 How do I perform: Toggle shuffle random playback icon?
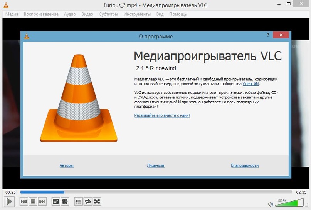97,202
